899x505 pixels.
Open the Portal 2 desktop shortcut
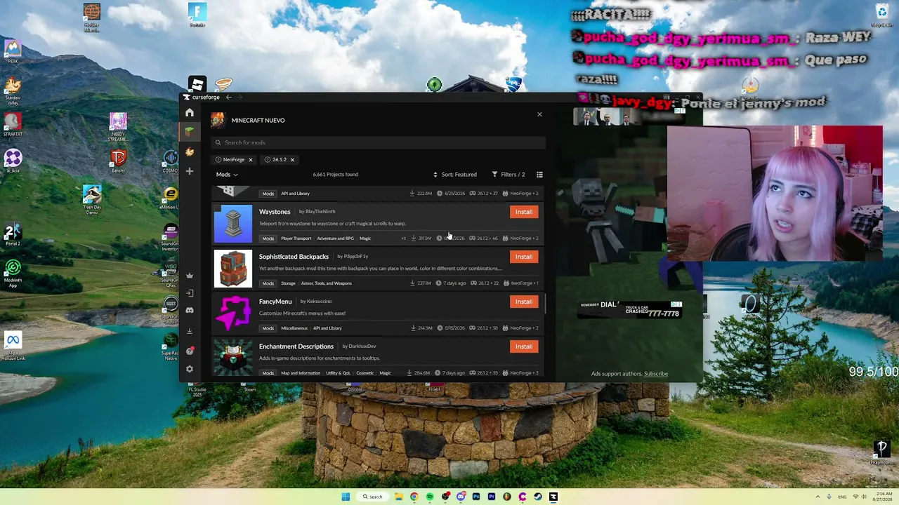tap(13, 235)
